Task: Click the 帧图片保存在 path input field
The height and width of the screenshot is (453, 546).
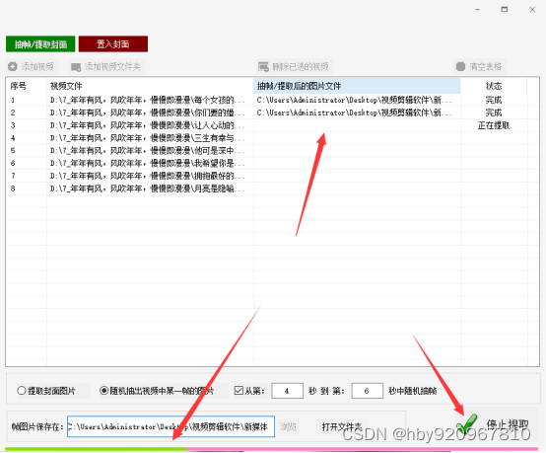Action: click(171, 426)
